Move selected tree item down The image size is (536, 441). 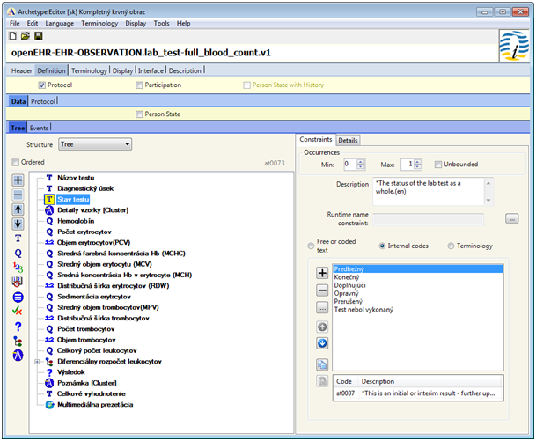click(18, 224)
